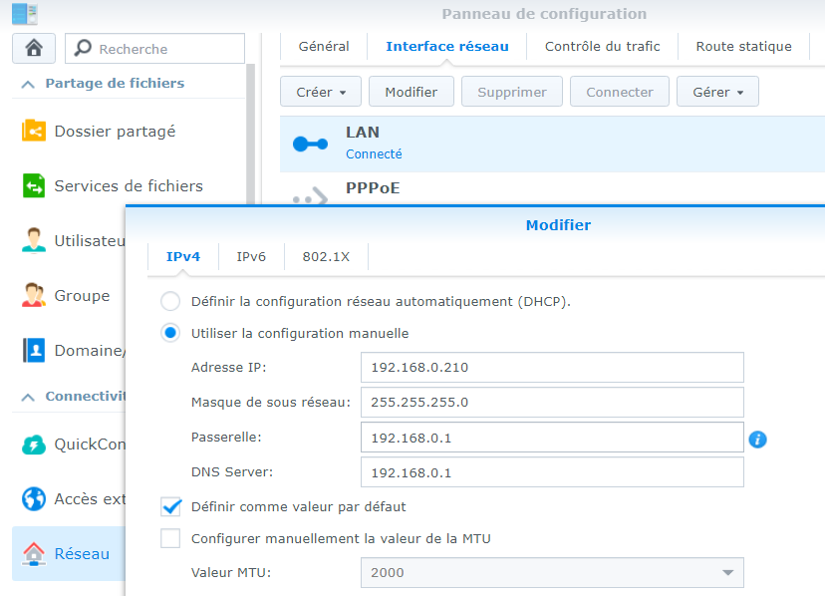
Task: Select Utiliser la configuration manuelle
Action: pos(171,333)
